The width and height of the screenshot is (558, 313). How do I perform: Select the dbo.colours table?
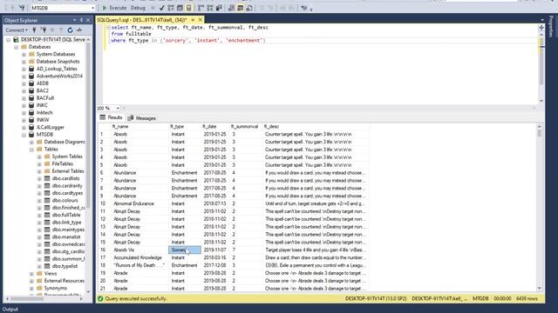click(65, 201)
